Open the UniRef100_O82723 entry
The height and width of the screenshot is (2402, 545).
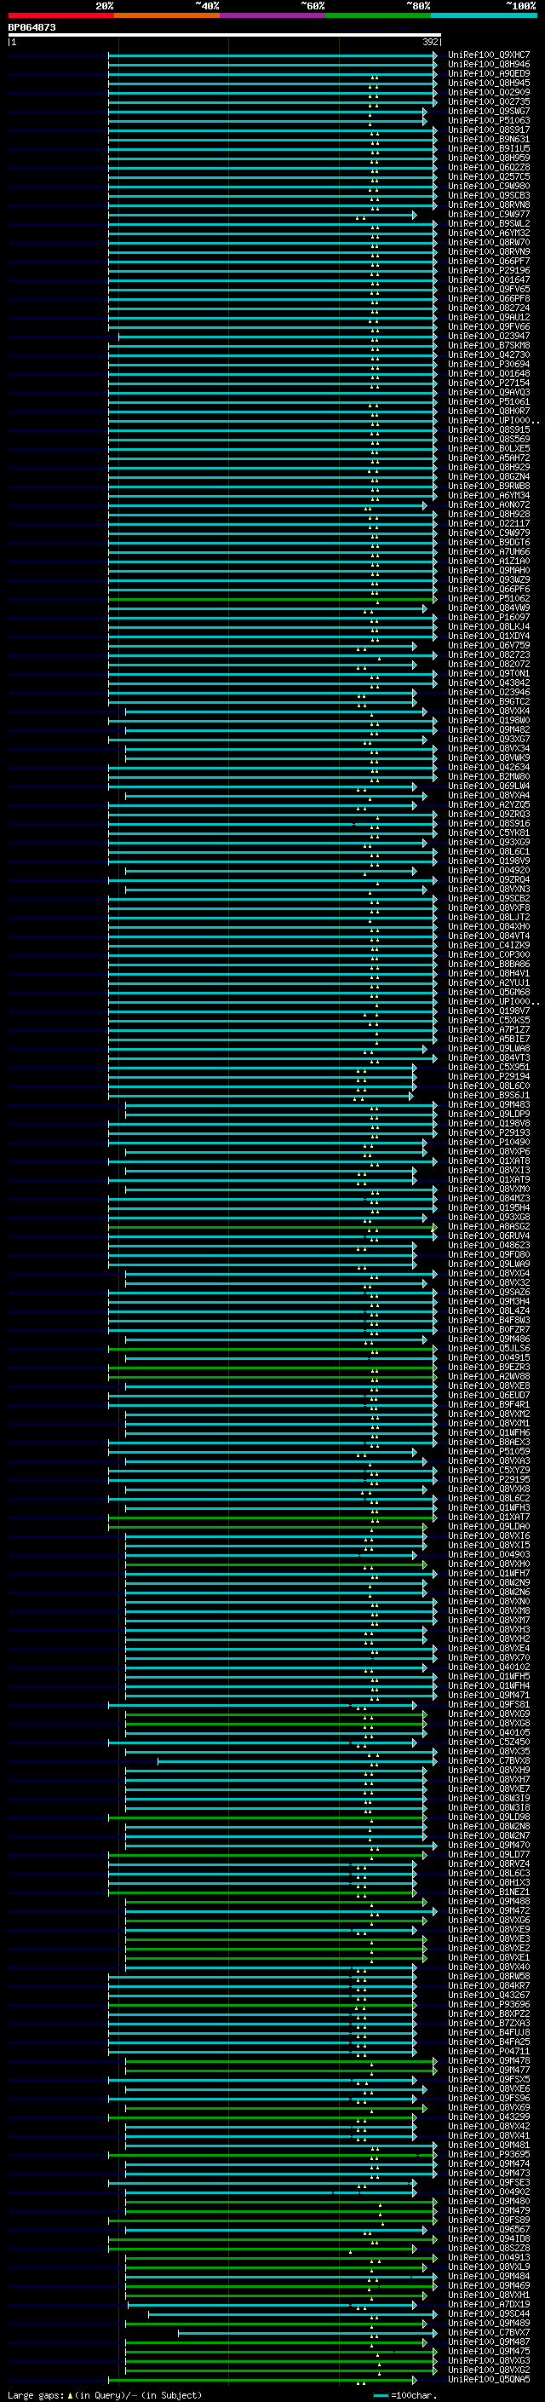pyautogui.click(x=489, y=654)
